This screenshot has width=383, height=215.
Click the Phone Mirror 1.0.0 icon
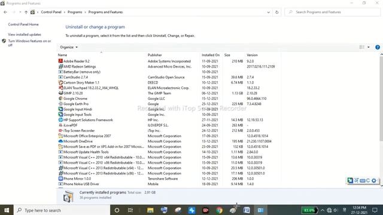point(60,179)
